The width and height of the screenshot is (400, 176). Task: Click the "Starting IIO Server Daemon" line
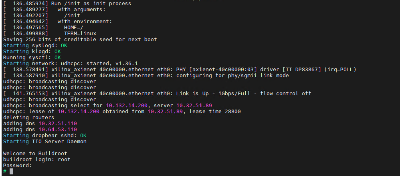(44, 141)
